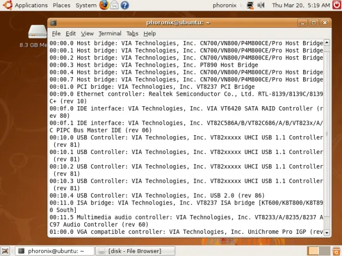
Task: Select the phoronix@ubuntu taskbar button
Action: pos(55,251)
